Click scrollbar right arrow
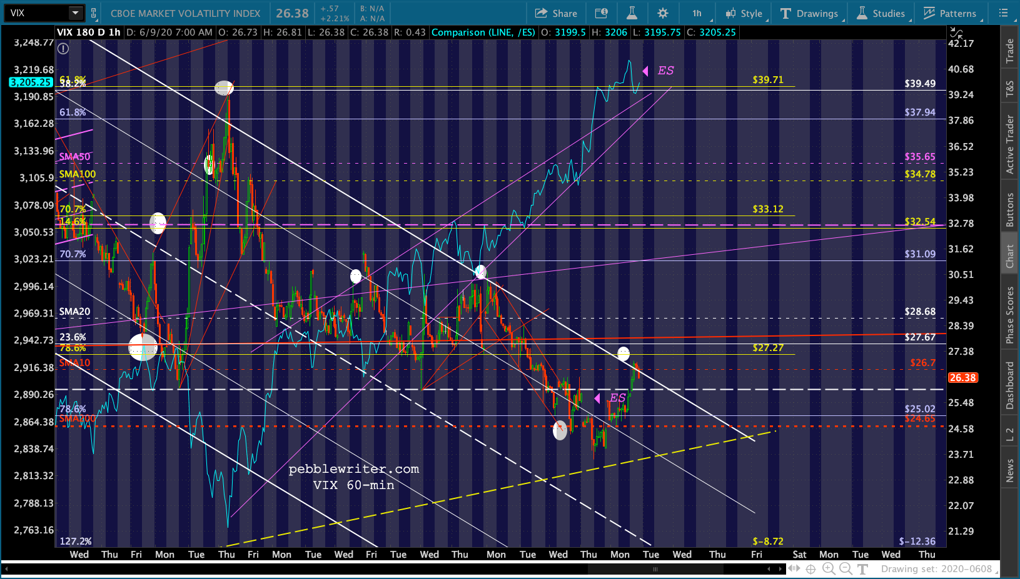 pos(780,569)
